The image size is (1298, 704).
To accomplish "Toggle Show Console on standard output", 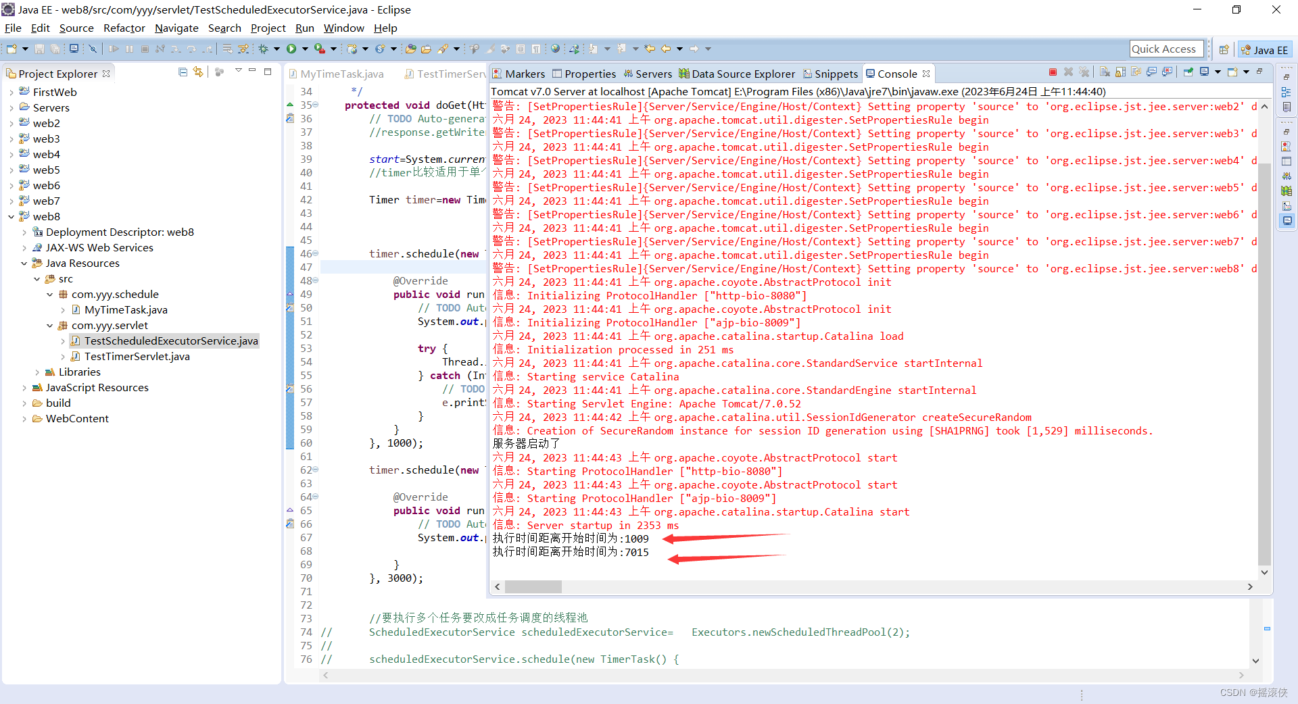I will pyautogui.click(x=1152, y=72).
